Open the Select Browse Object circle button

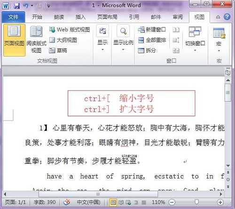228,179
